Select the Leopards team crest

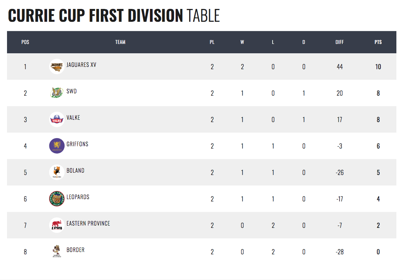point(56,199)
